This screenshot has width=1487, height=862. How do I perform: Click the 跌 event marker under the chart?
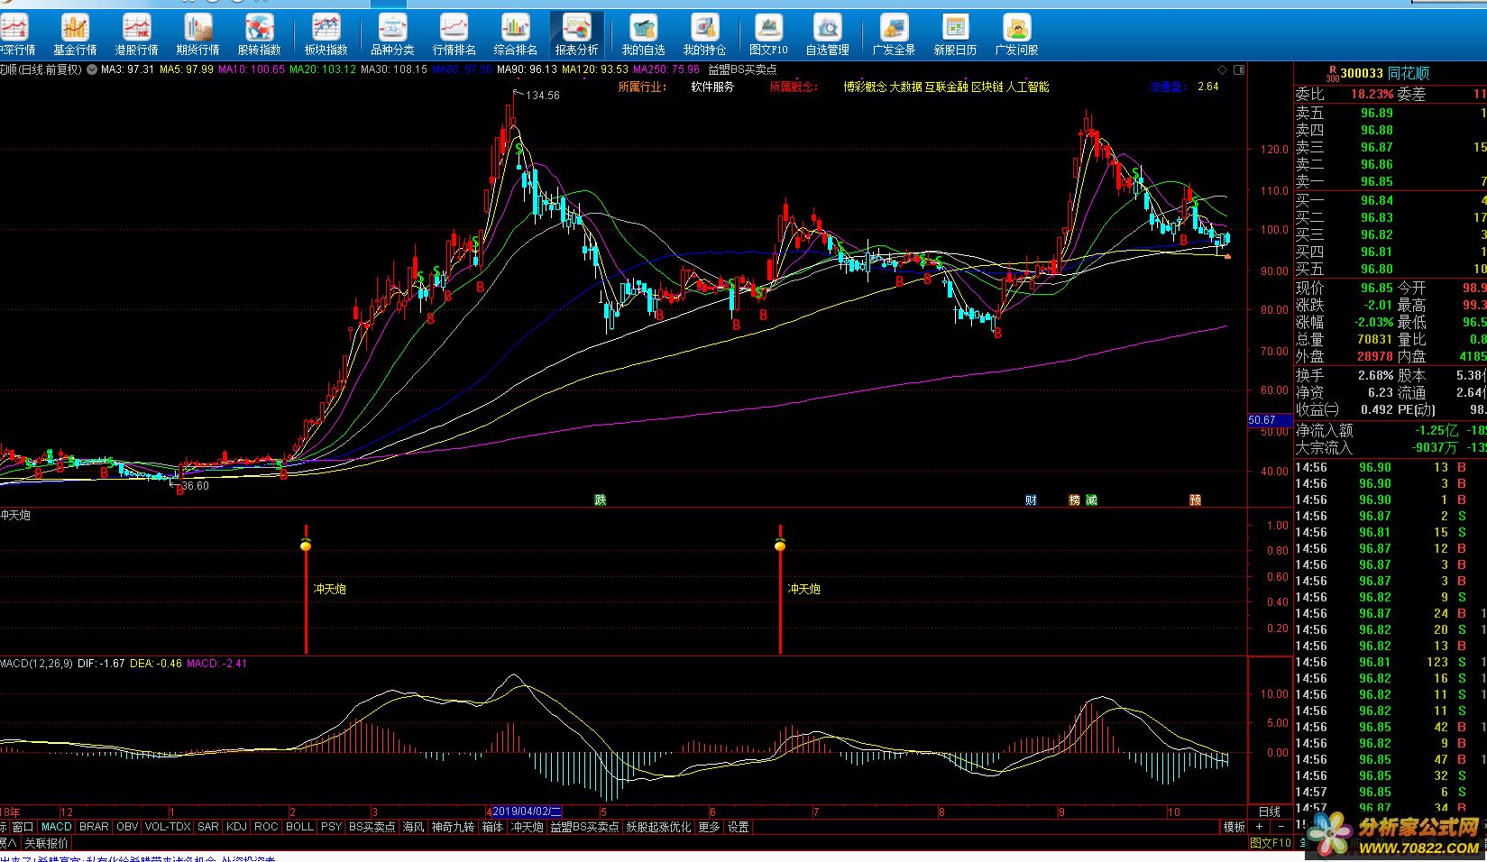click(x=601, y=500)
